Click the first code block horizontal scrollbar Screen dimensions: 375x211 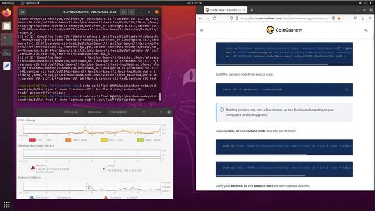[272, 64]
